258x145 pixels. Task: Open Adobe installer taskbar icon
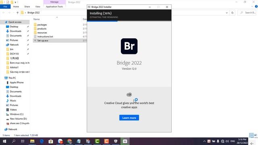tap(125, 141)
